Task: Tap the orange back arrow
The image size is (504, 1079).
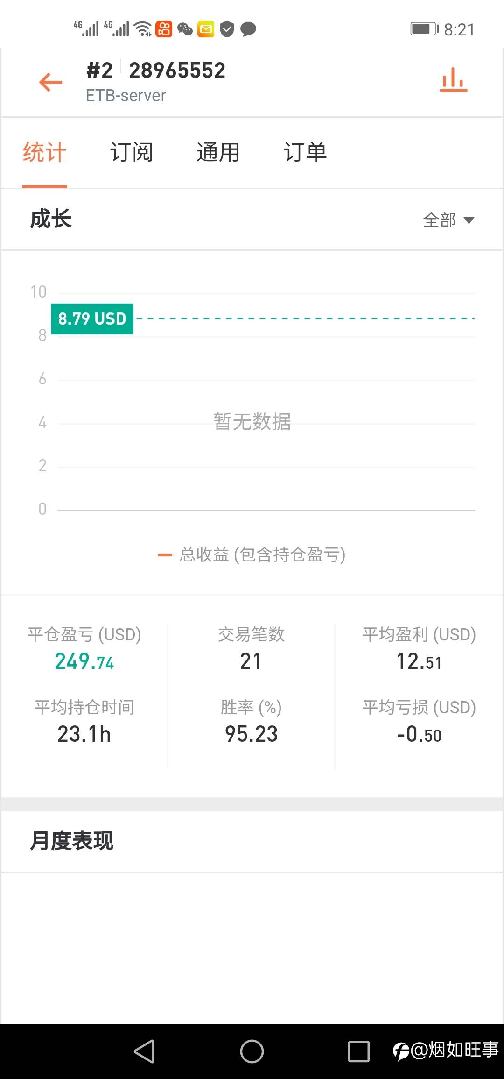Action: point(51,82)
